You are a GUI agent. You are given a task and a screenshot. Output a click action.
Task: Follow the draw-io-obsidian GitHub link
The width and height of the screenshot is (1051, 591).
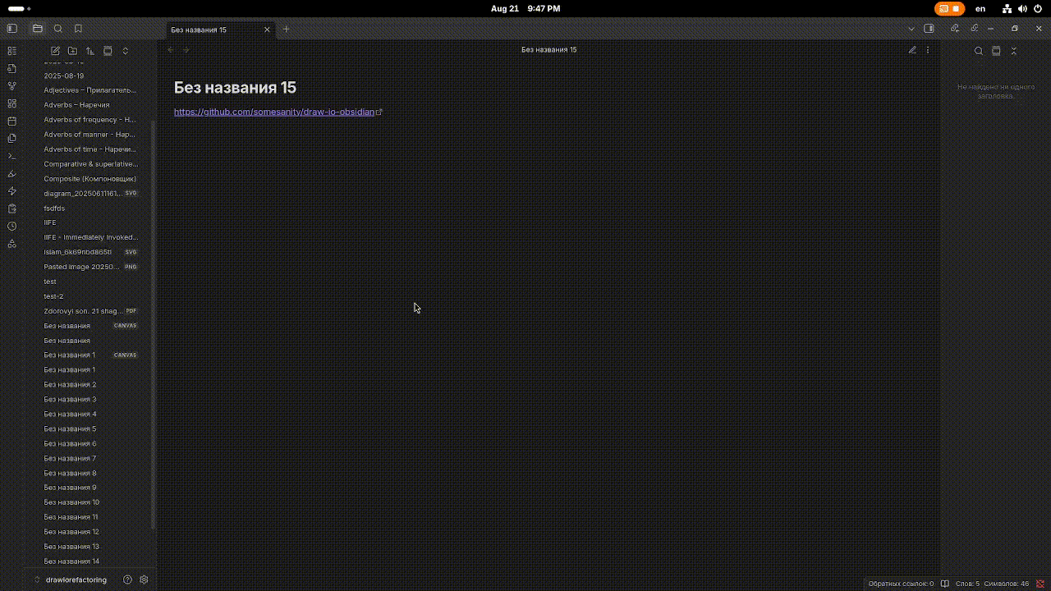pyautogui.click(x=273, y=112)
